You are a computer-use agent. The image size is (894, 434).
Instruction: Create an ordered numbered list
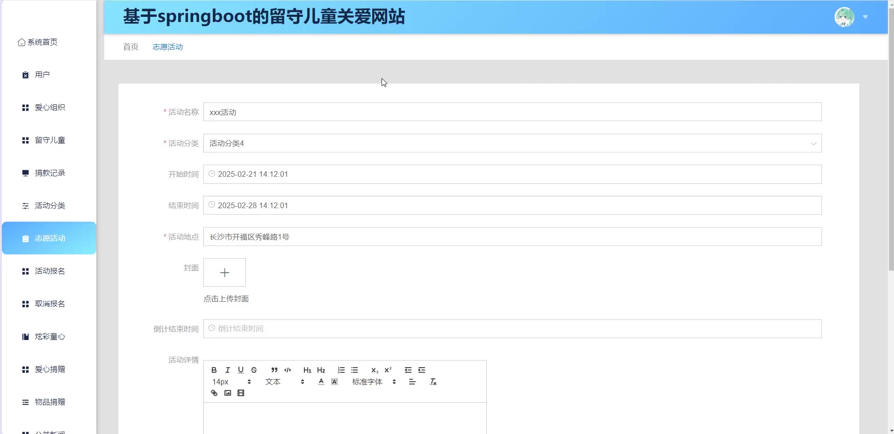point(341,370)
